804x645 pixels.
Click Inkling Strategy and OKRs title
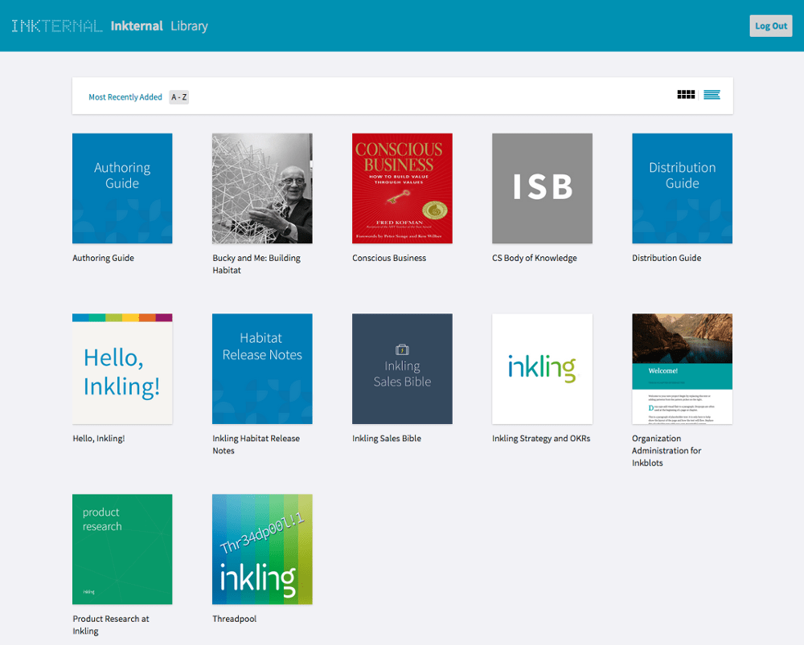(541, 439)
